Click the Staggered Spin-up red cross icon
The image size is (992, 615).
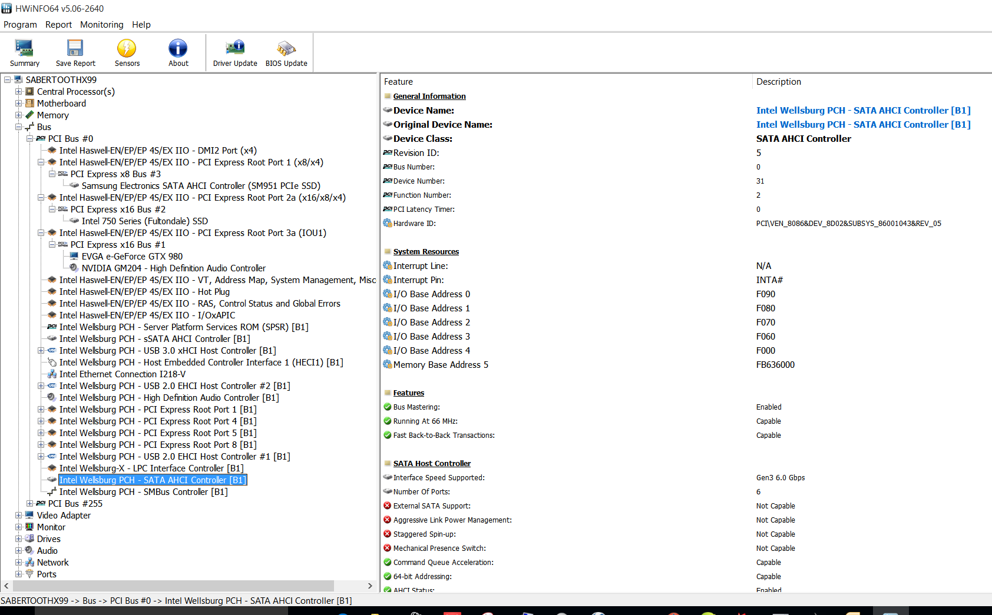click(x=388, y=534)
